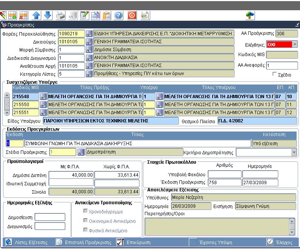Click the clipboard paste toolbar icon
Viewport: 300px width, 249px height.
click(x=107, y=15)
